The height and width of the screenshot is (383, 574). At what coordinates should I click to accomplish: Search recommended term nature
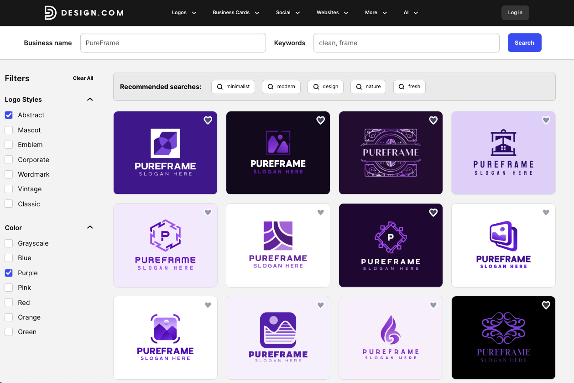[368, 87]
